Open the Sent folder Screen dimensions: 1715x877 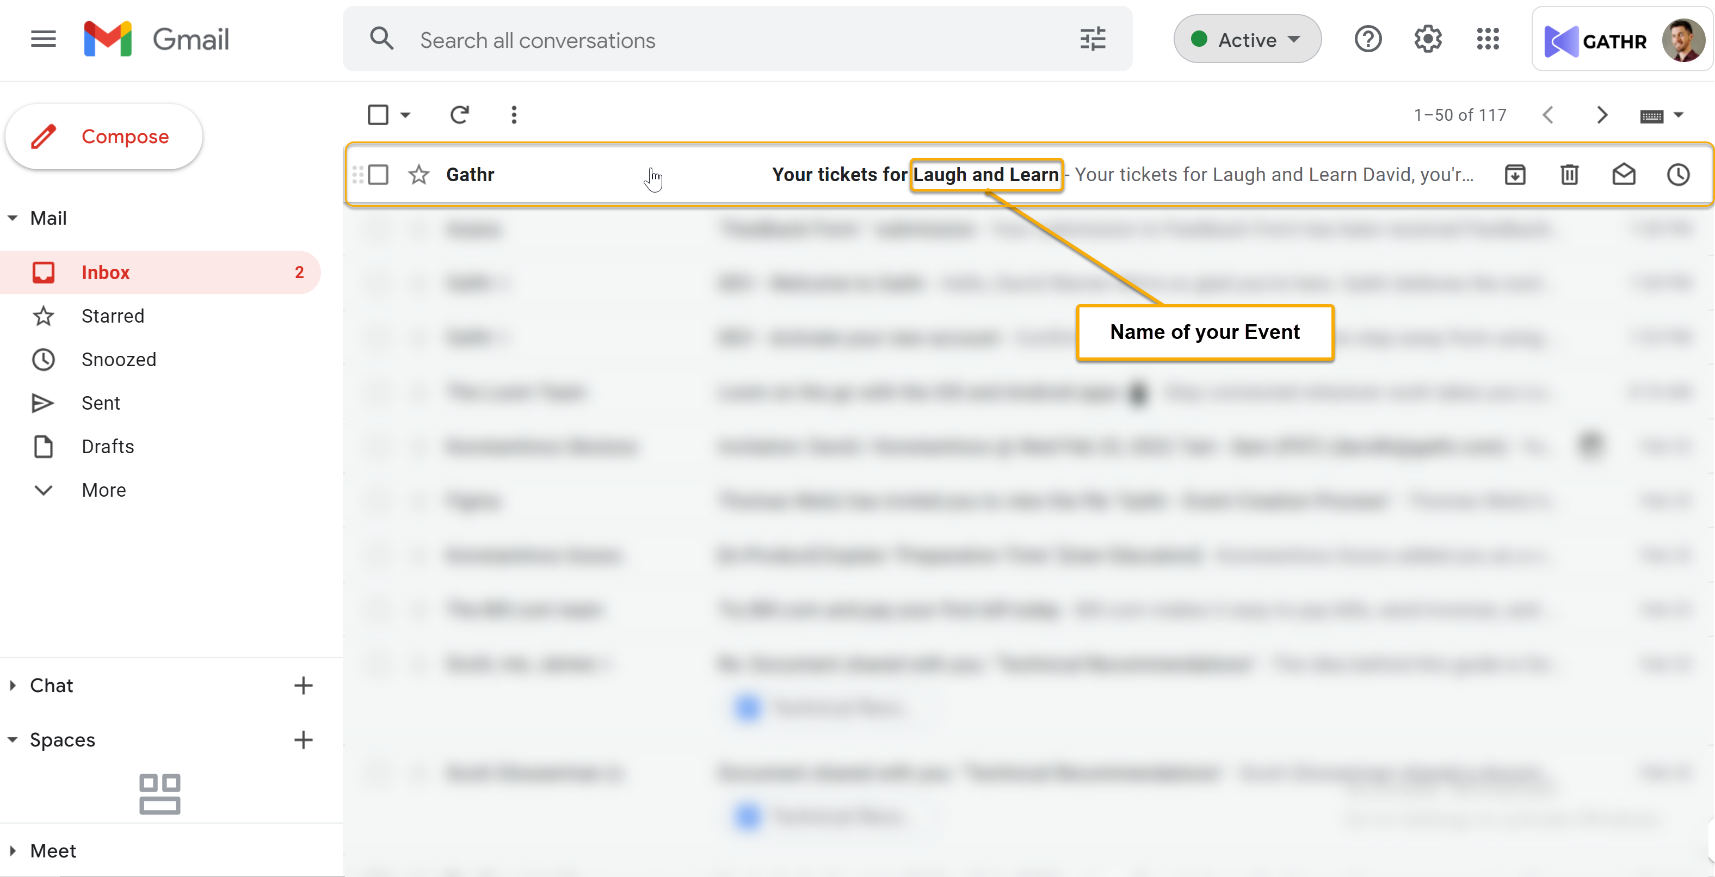coord(101,403)
